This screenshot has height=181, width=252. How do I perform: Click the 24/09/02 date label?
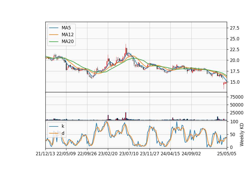point(191,154)
